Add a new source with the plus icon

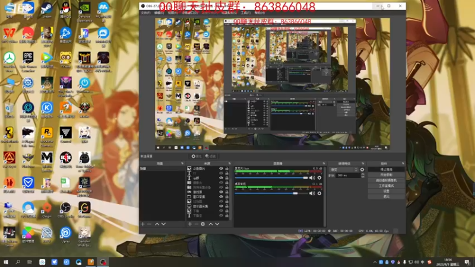[189, 224]
